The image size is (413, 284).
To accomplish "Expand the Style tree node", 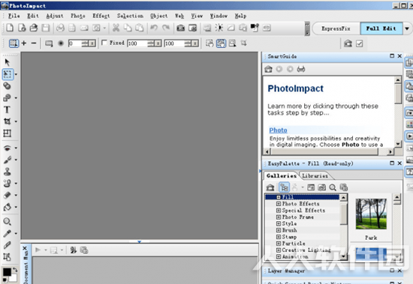I will [x=279, y=223].
